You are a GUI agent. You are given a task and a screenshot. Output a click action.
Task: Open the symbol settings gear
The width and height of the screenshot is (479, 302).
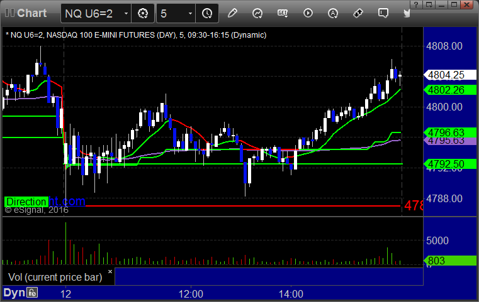[143, 13]
